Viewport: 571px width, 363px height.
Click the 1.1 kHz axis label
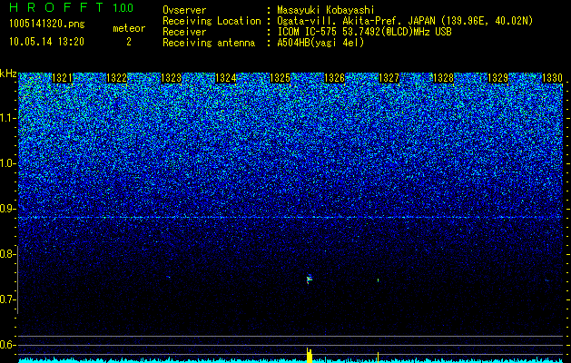tap(7, 118)
